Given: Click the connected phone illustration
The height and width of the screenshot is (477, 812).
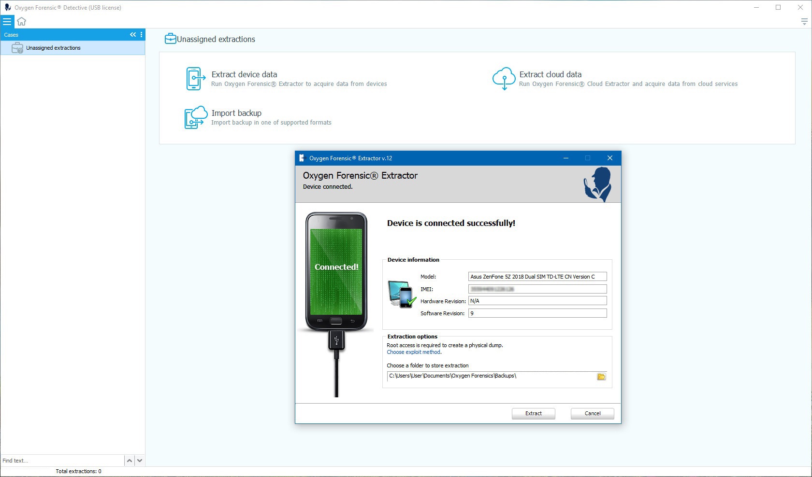Looking at the screenshot, I should [336, 271].
